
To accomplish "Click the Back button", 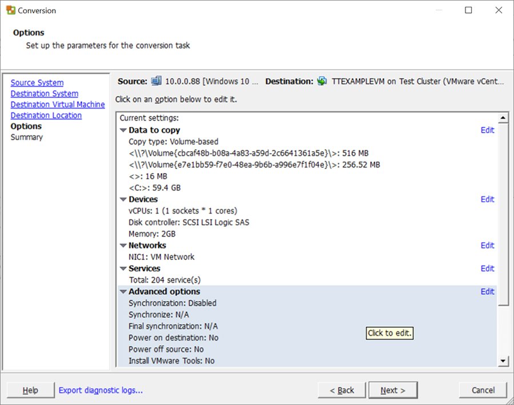I will click(x=342, y=390).
